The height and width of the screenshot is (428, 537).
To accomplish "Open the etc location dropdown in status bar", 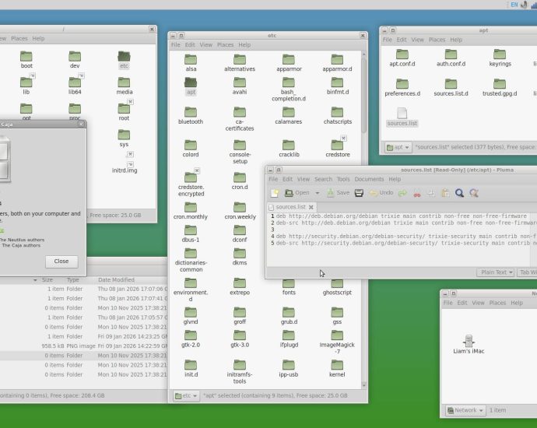I will (186, 396).
